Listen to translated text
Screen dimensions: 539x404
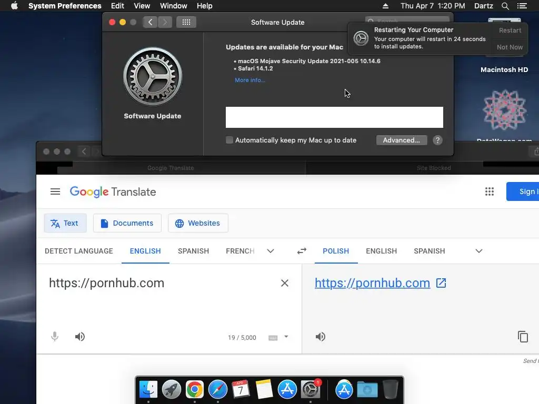pos(321,337)
